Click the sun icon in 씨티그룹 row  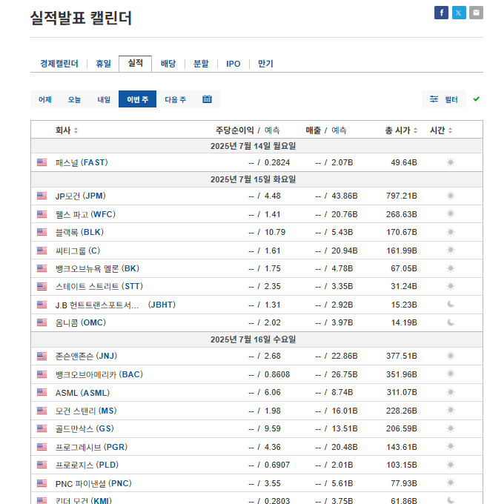click(x=451, y=250)
